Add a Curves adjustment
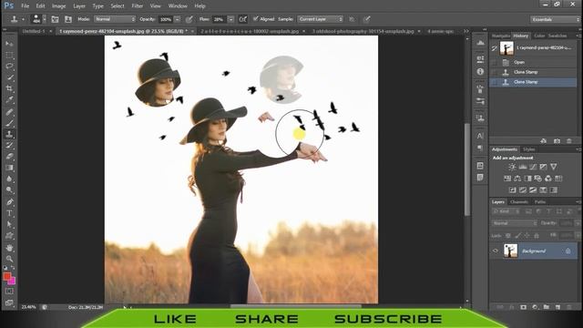The width and height of the screenshot is (583, 328). click(x=533, y=167)
